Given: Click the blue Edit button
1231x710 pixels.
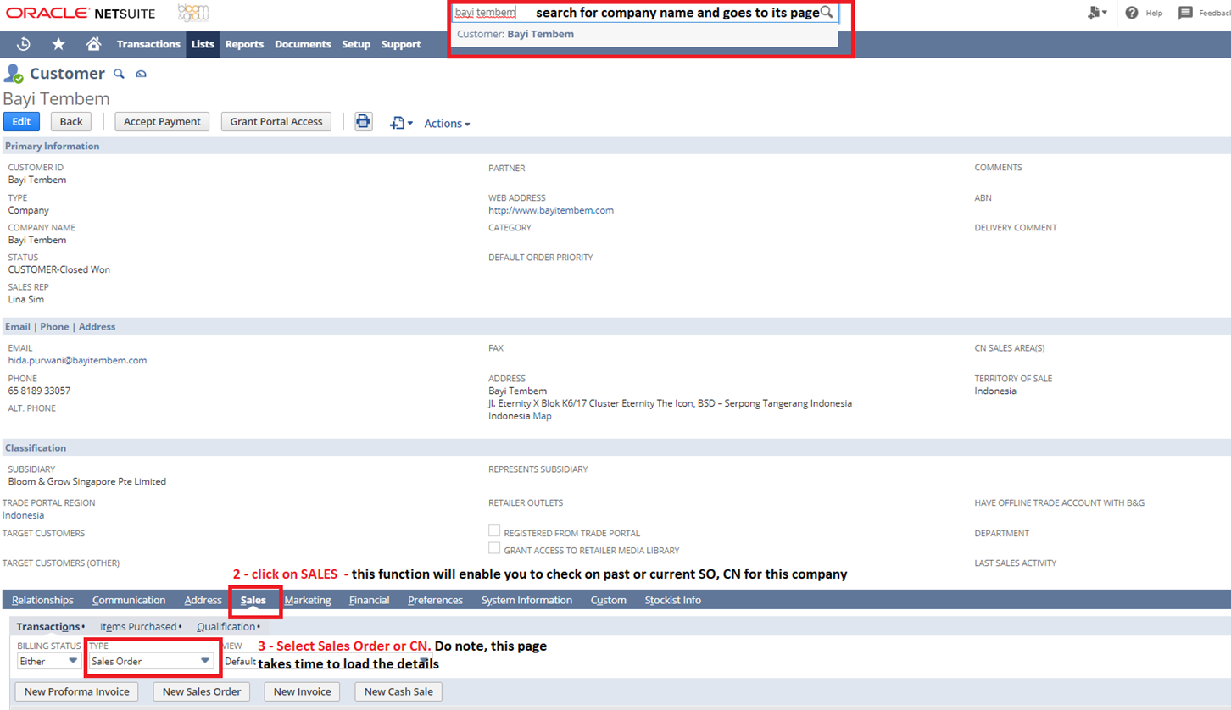Looking at the screenshot, I should (21, 121).
